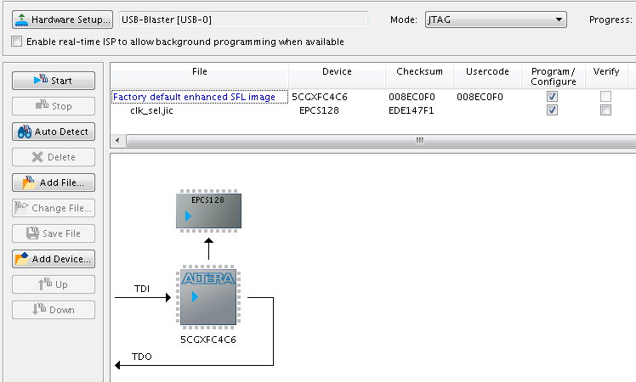Viewport: 636px width, 382px height.
Task: Click the icon on Change File button
Action: click(21, 208)
